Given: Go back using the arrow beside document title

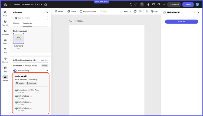Looking at the screenshot, I should point(11,5).
